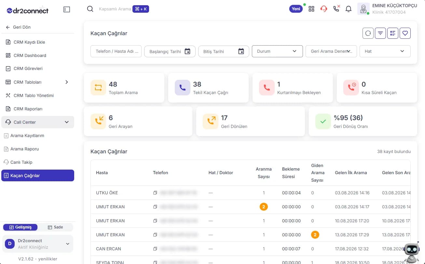Open the apps grid icon
Screen dimensions: 425x264
click(311, 9)
